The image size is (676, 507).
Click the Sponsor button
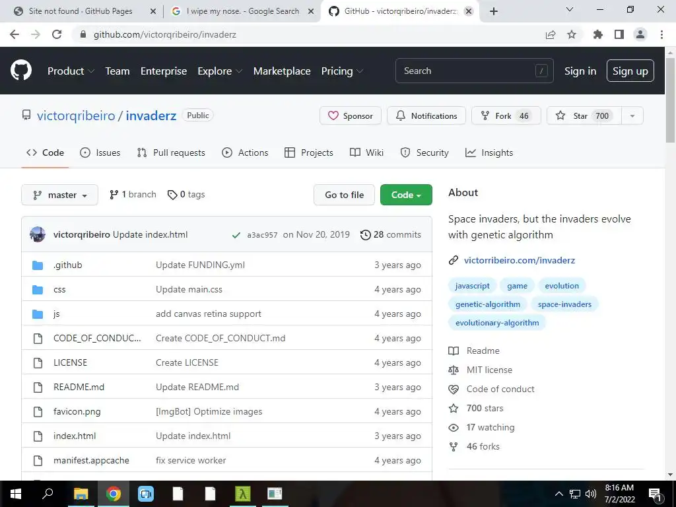pyautogui.click(x=351, y=116)
